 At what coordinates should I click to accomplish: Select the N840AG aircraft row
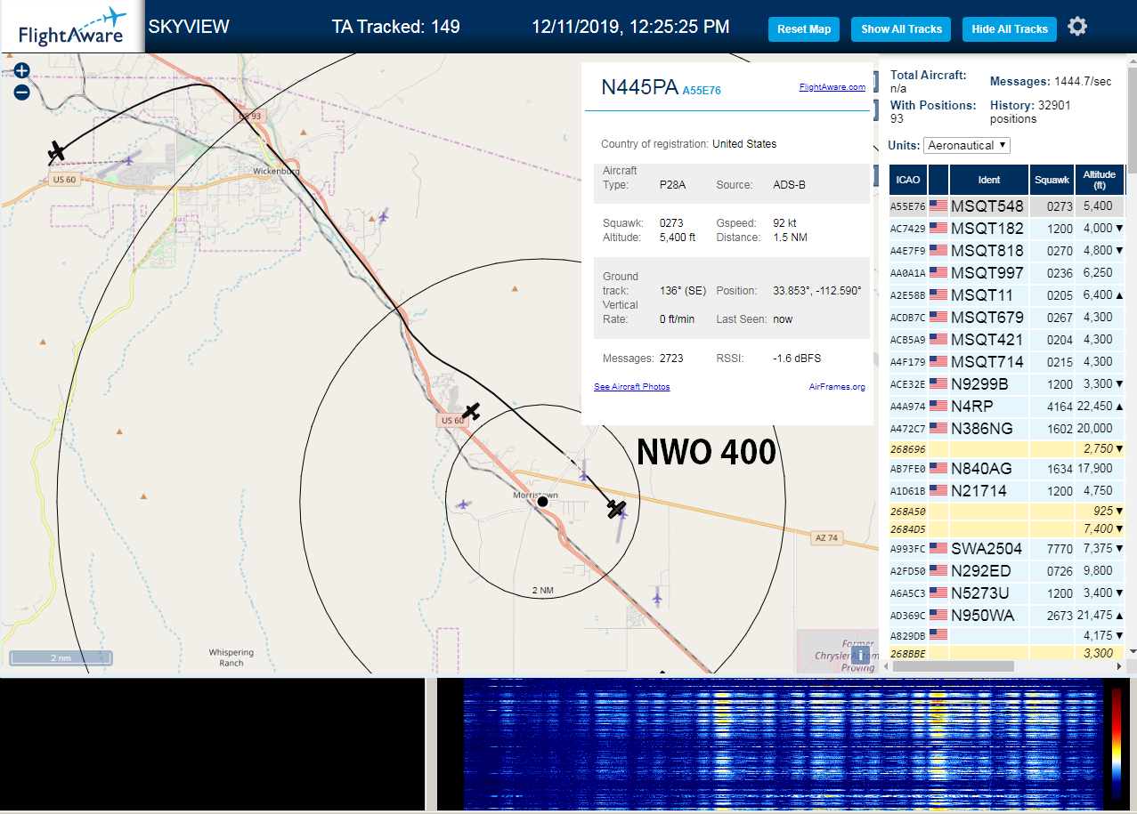click(x=1007, y=469)
